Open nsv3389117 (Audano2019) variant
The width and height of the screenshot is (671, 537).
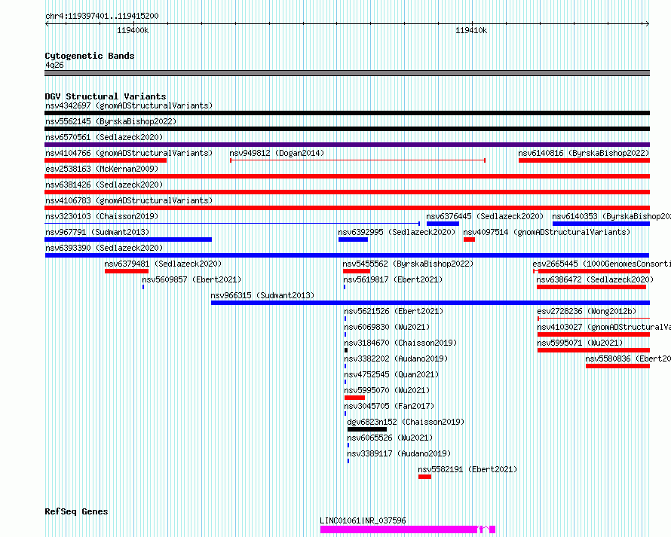[399, 453]
